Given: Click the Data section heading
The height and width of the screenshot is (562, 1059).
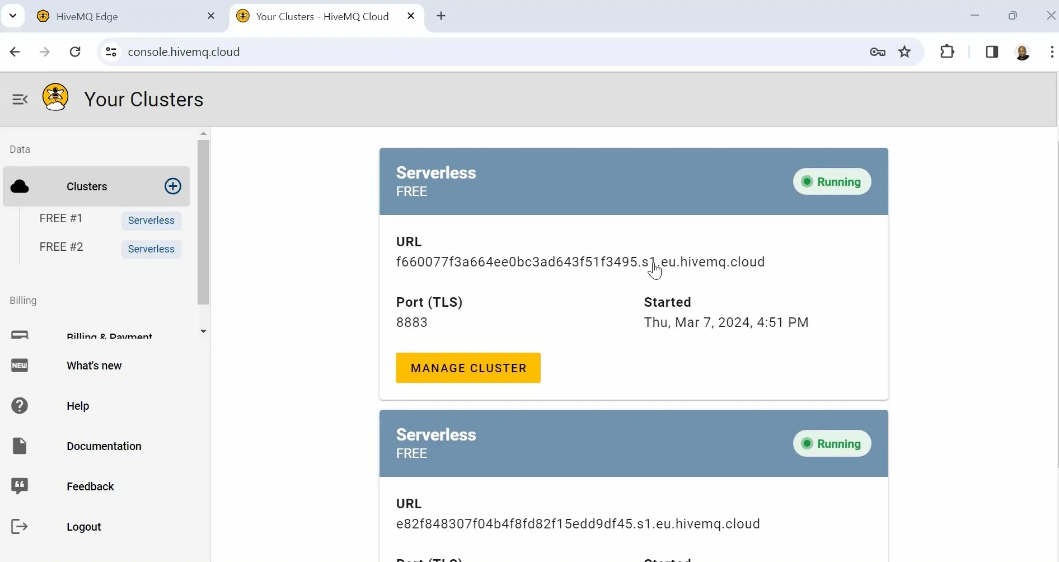Looking at the screenshot, I should tap(20, 149).
